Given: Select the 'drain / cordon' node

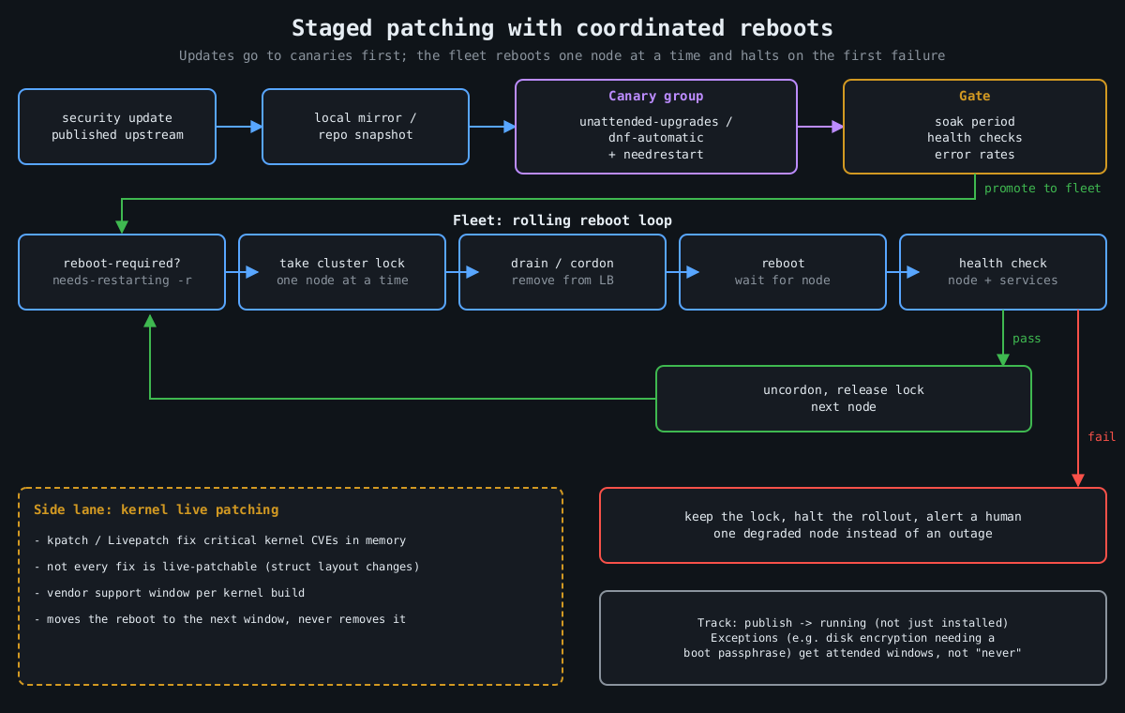Looking at the screenshot, I should point(562,272).
